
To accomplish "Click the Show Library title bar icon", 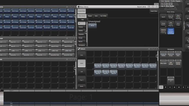I will click(x=79, y=7).
